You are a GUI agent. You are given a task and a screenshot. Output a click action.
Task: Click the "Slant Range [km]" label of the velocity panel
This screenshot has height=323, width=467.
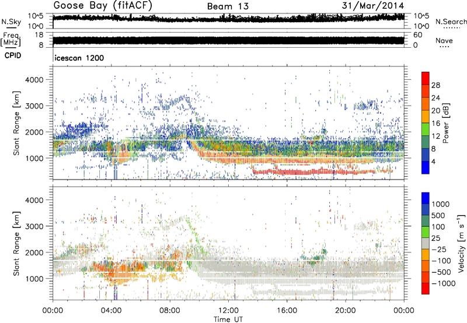[16, 243]
